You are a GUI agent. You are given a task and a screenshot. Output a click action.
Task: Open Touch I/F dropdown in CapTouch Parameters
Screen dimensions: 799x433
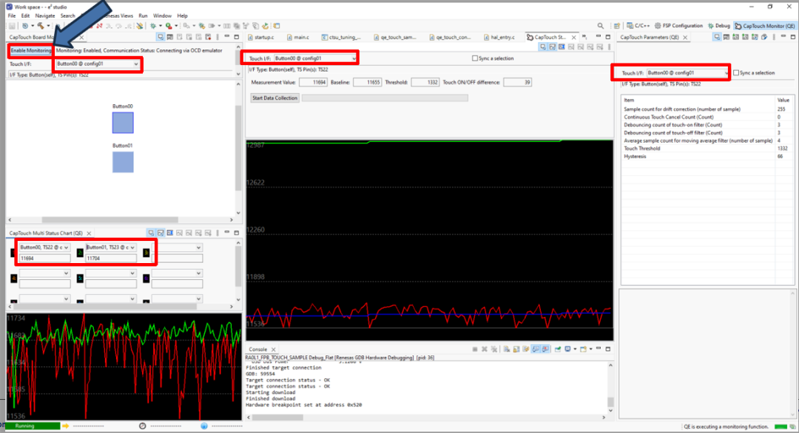click(x=687, y=73)
